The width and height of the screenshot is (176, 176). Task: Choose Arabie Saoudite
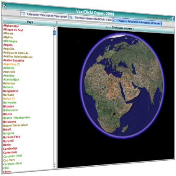coord(13,60)
